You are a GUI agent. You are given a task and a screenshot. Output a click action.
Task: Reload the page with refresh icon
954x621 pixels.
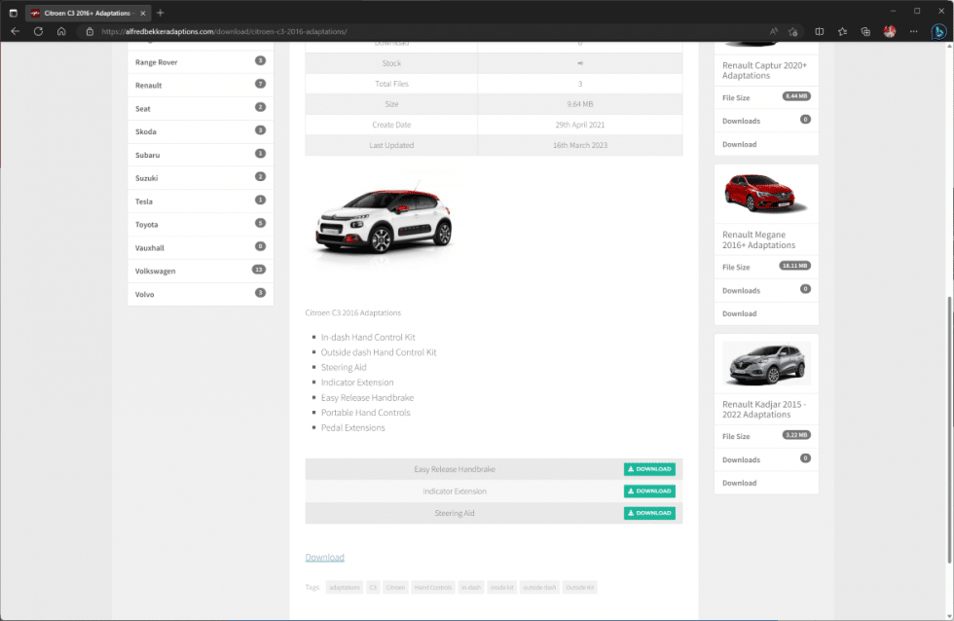tap(38, 31)
